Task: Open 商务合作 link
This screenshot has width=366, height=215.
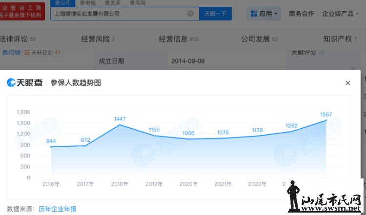Action: [x=301, y=14]
